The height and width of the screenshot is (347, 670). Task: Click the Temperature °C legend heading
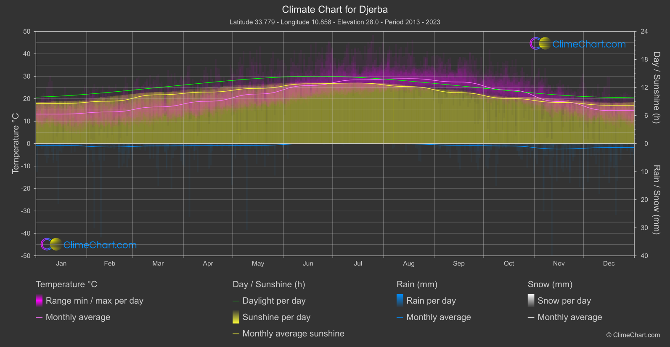pyautogui.click(x=66, y=284)
